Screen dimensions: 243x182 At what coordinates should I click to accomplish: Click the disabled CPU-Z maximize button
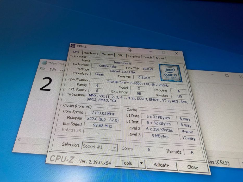coord(163,53)
